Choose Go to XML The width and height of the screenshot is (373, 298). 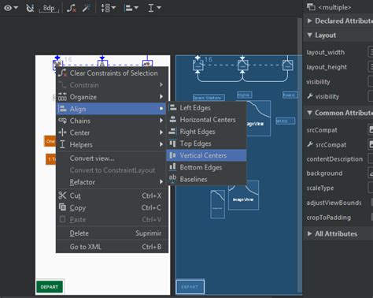112,247
